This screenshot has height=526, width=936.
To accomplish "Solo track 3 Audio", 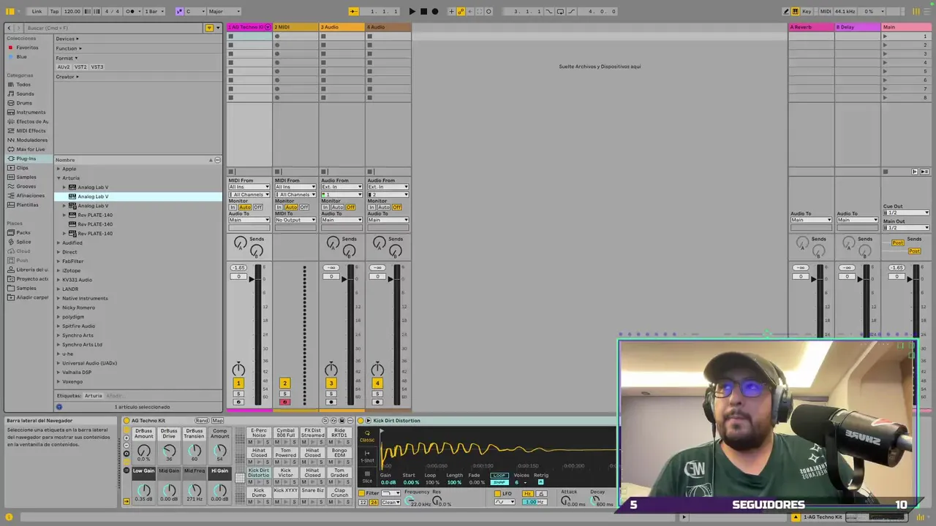I will point(331,394).
